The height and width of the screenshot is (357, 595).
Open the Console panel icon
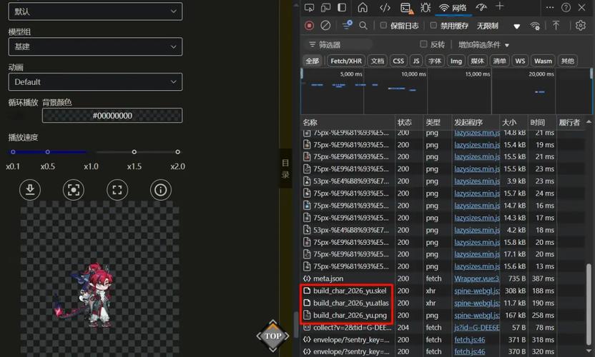pyautogui.click(x=405, y=8)
